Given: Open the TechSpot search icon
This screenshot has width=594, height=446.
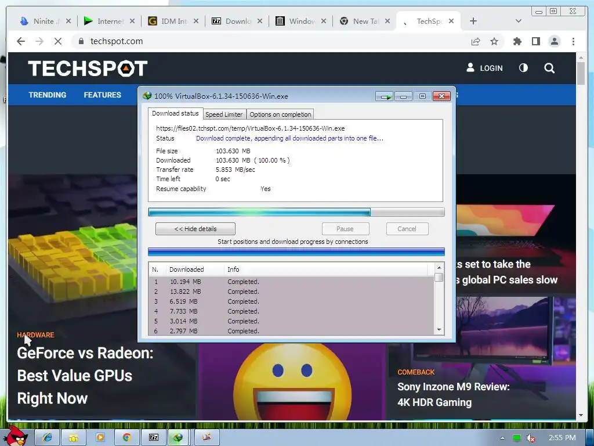Looking at the screenshot, I should tap(549, 69).
